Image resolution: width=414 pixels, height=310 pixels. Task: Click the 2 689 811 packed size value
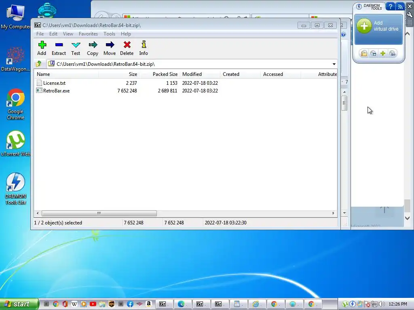167,91
